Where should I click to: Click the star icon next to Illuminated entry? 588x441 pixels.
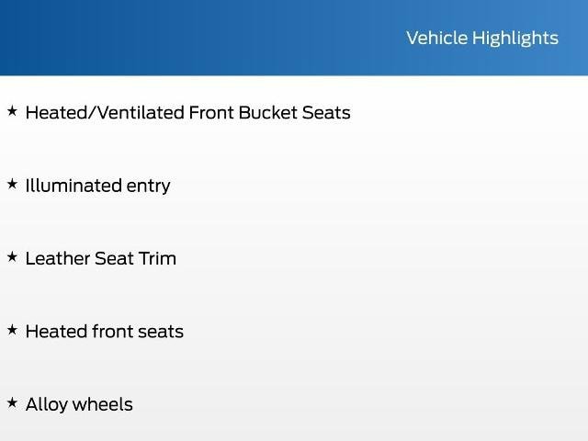12,184
